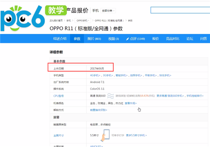The width and height of the screenshot is (210, 147).
Task: Click the 5.5英寸 screen size value
Action: coord(94,135)
